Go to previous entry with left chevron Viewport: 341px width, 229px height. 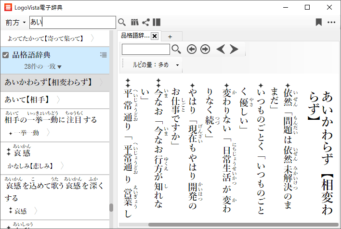click(x=221, y=49)
